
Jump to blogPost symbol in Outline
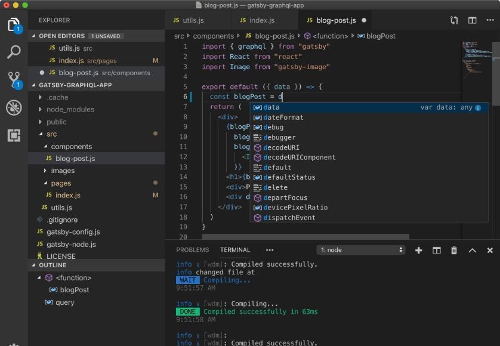point(96,290)
